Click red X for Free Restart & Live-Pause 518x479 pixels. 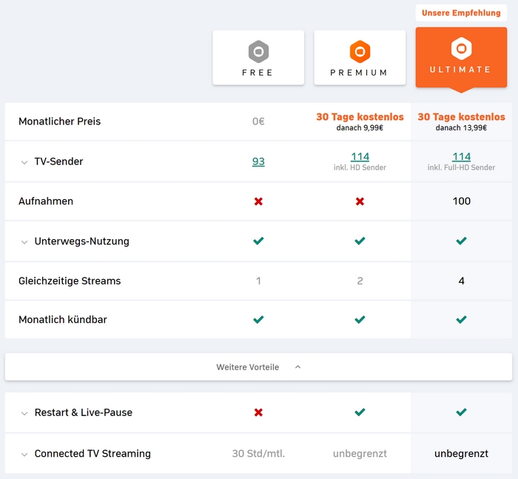[258, 412]
